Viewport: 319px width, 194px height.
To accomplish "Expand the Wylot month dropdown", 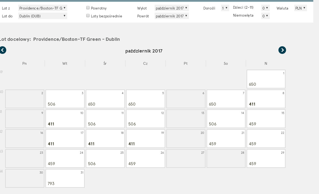I will click(x=171, y=8).
